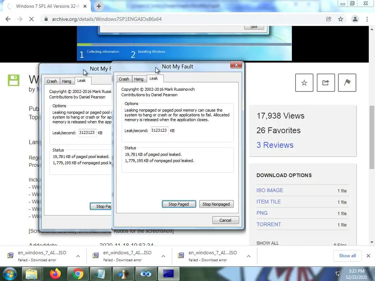Open the TORRENT download option

click(268, 224)
